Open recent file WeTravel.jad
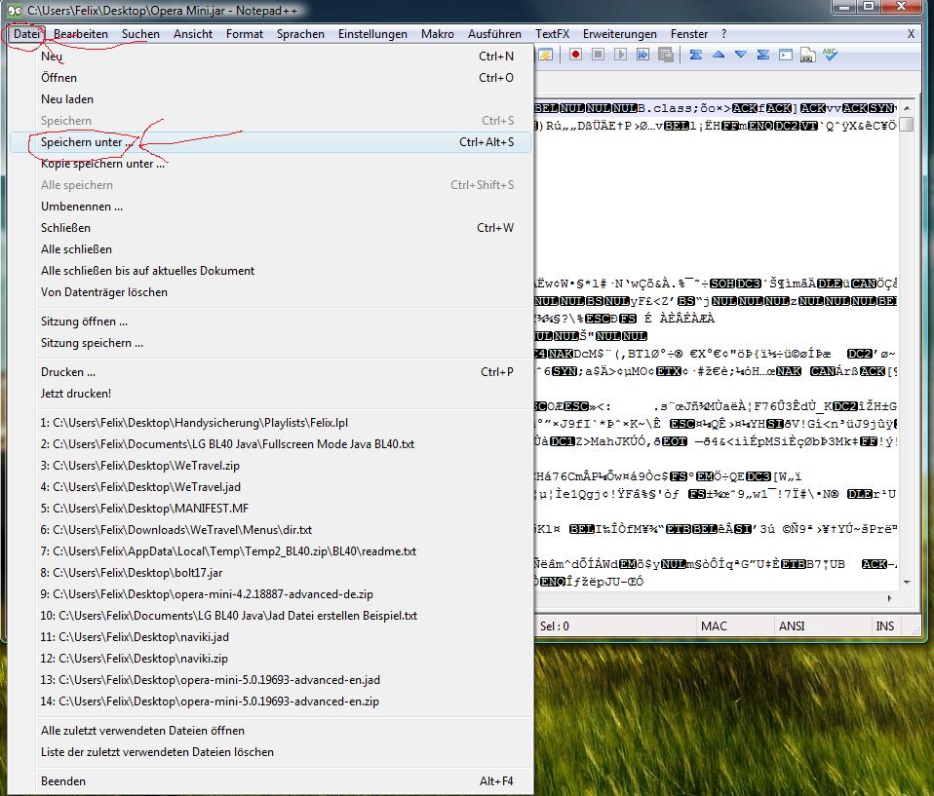The height and width of the screenshot is (796, 934). click(x=271, y=486)
